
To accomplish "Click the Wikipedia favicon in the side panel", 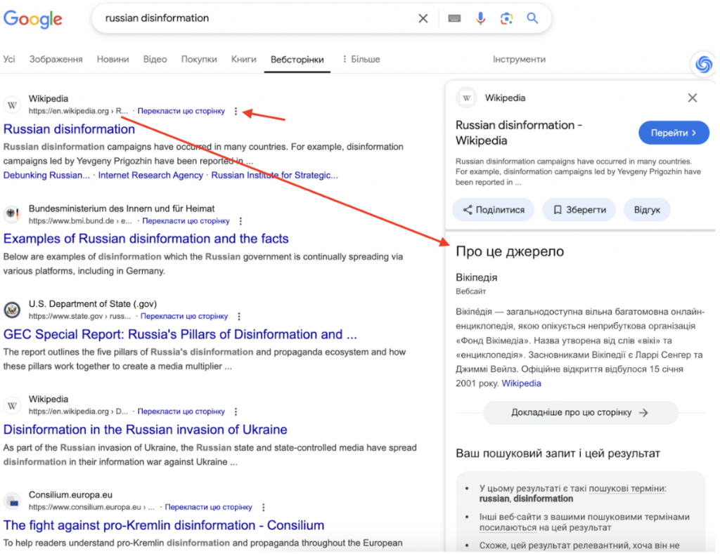I will [467, 98].
